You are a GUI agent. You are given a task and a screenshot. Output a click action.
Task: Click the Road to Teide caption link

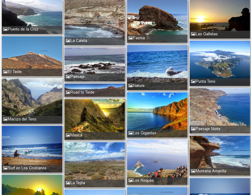(82, 92)
